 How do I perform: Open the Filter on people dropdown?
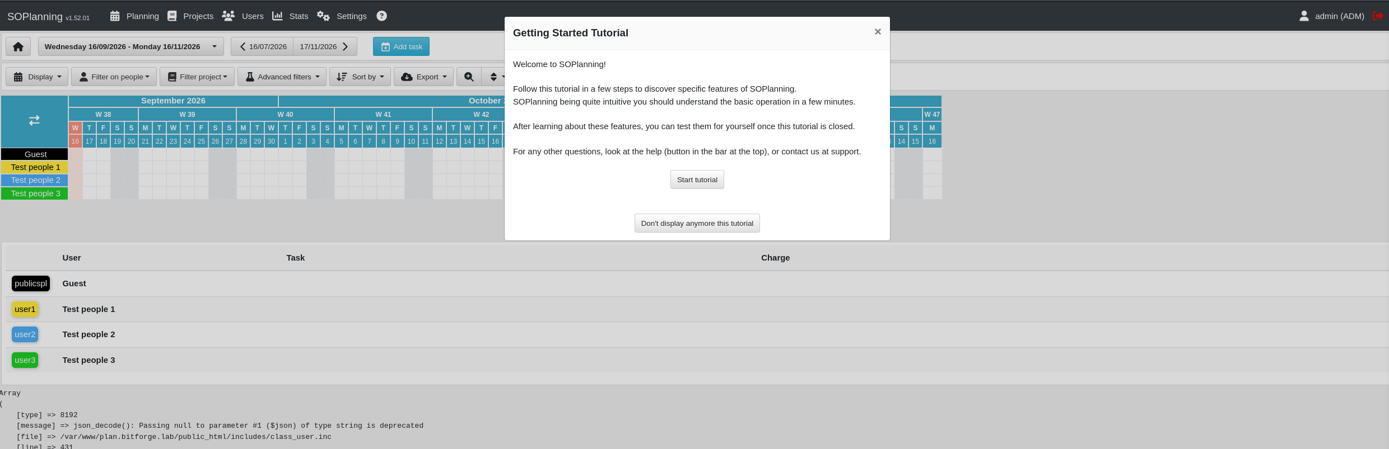click(114, 77)
